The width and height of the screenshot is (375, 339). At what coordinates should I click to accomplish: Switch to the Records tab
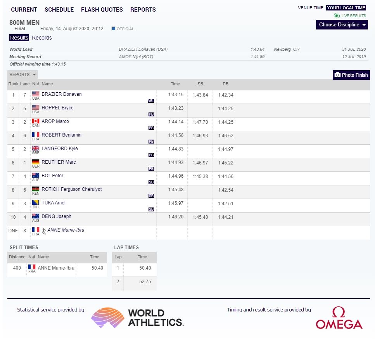tap(41, 38)
